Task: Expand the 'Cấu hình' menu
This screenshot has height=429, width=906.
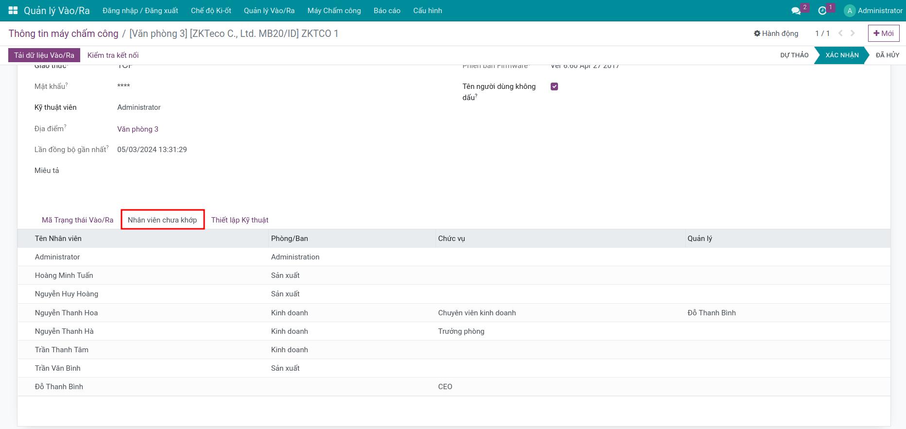Action: coord(427,11)
